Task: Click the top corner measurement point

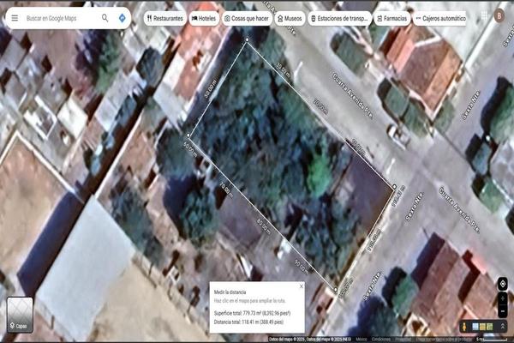Action: [x=248, y=39]
